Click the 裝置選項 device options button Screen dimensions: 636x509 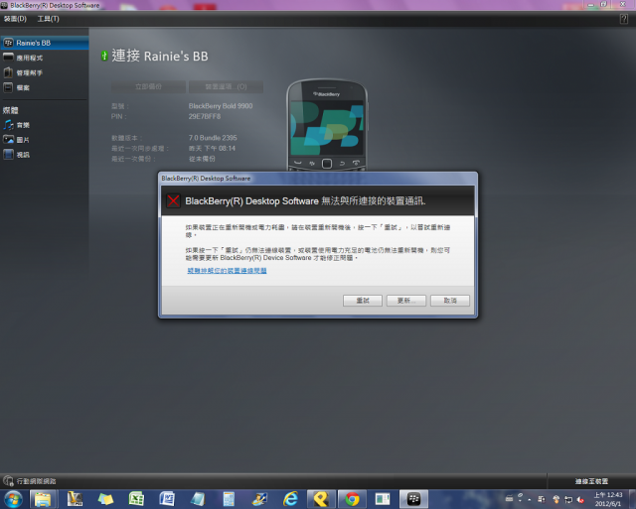pyautogui.click(x=226, y=86)
